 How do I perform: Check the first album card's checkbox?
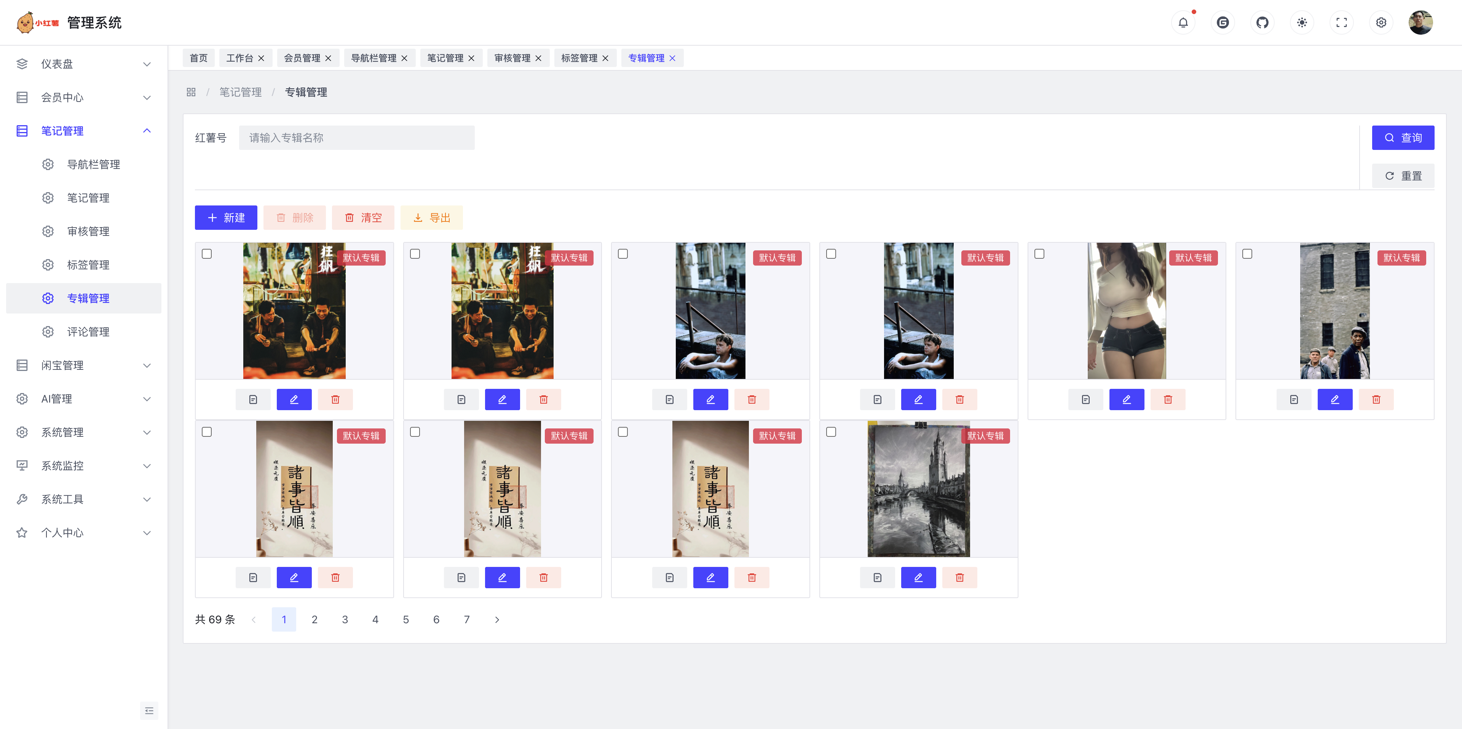(x=207, y=253)
